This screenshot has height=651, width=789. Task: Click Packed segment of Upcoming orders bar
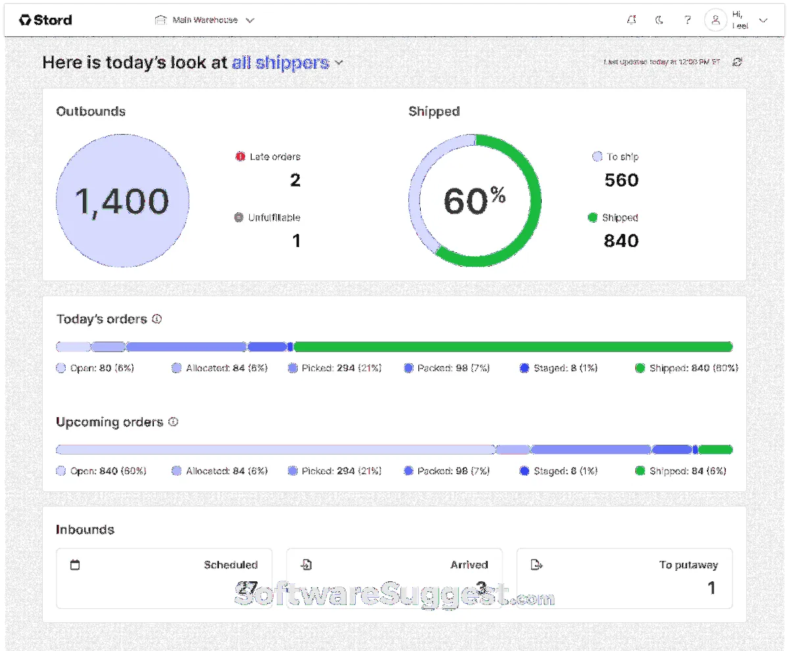click(671, 450)
